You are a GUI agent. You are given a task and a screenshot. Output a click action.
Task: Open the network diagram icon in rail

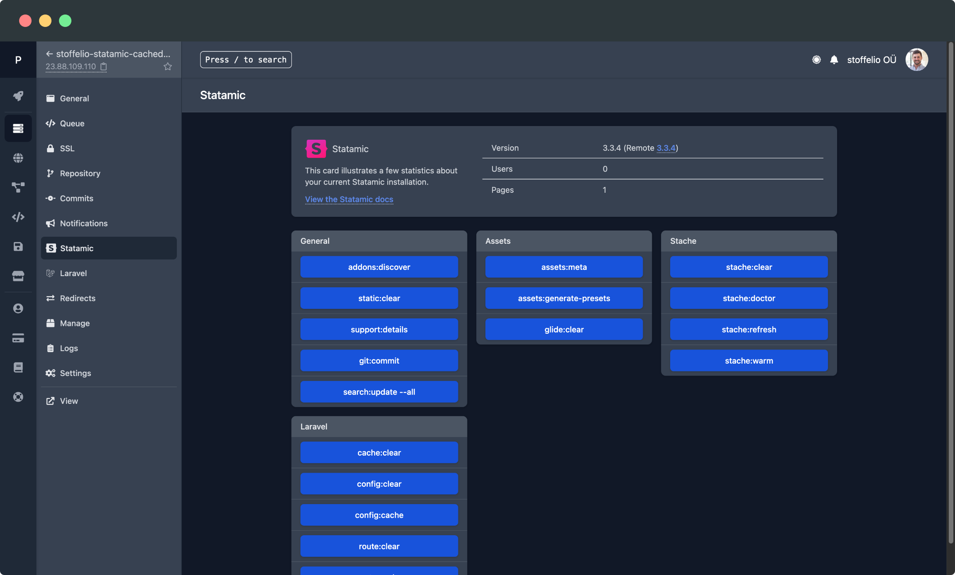pyautogui.click(x=18, y=187)
